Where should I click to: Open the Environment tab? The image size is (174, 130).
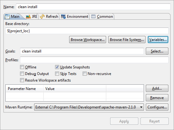[x=74, y=17]
